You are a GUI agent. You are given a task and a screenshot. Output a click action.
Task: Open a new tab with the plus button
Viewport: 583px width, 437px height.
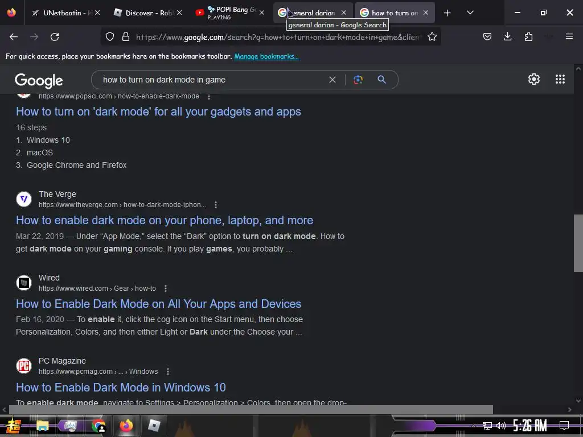point(447,13)
